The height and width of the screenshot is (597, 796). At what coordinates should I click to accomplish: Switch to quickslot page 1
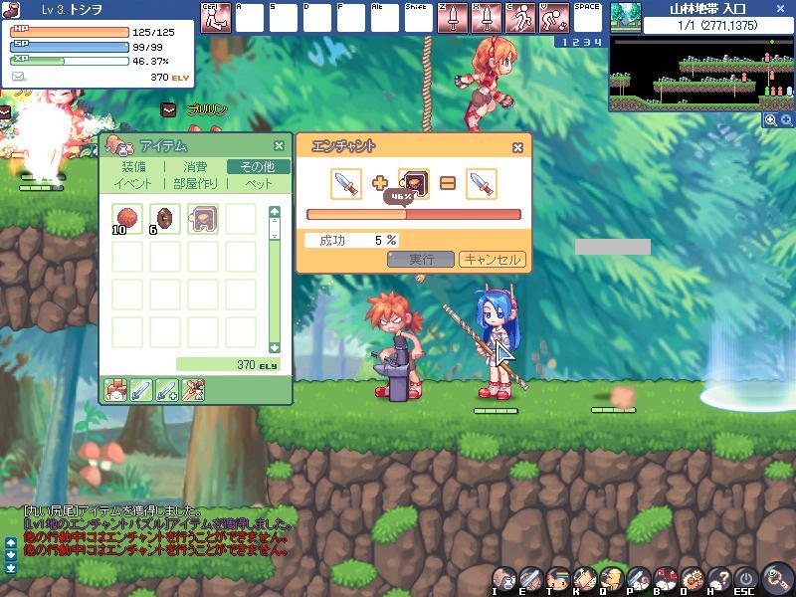[564, 42]
